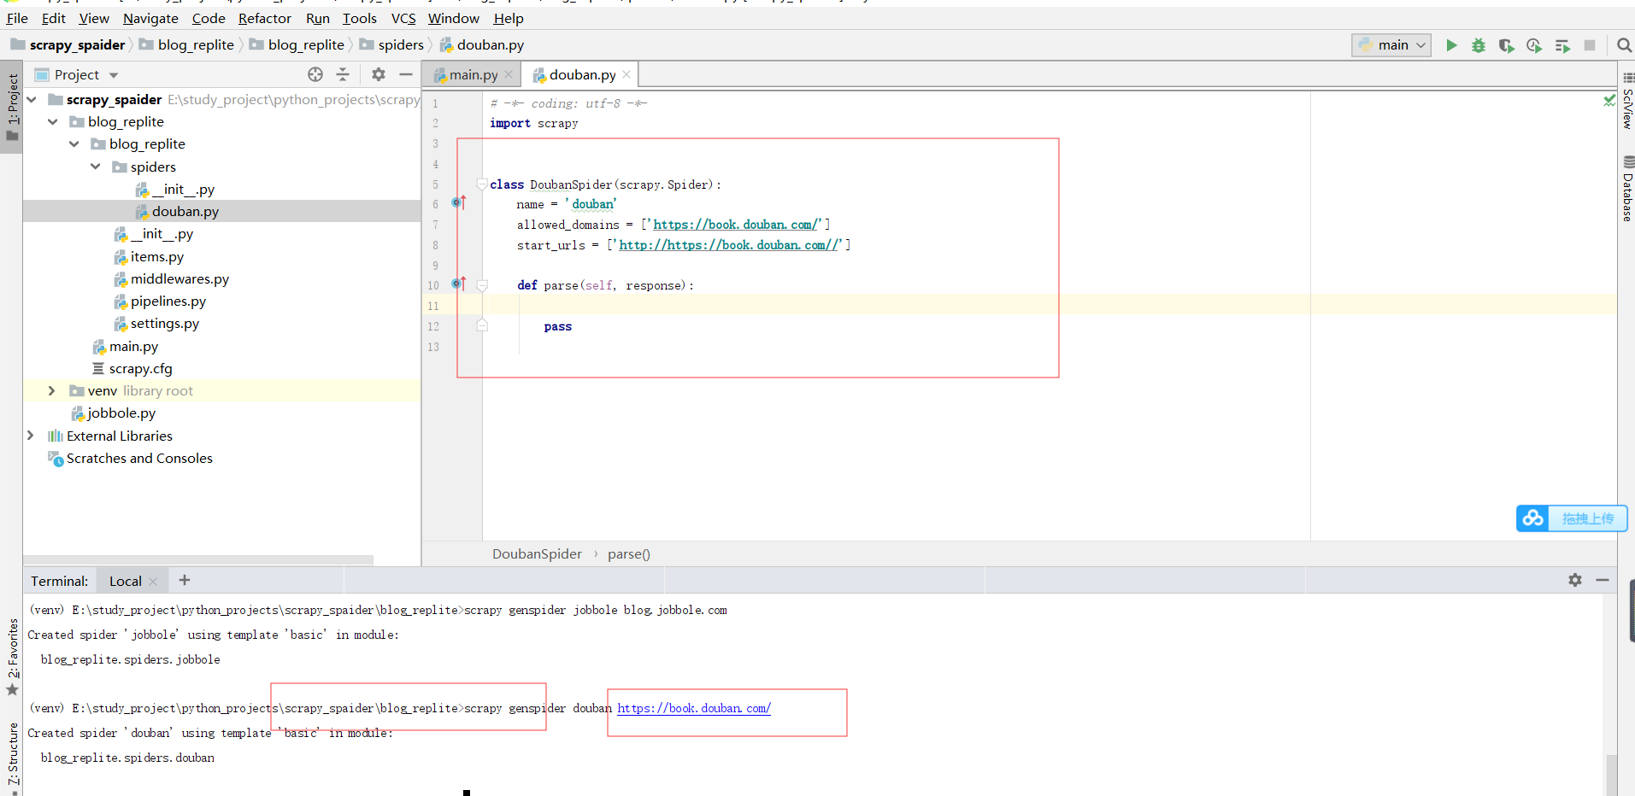Close the douban.py editor tab
Image resolution: width=1635 pixels, height=796 pixels.
click(626, 74)
